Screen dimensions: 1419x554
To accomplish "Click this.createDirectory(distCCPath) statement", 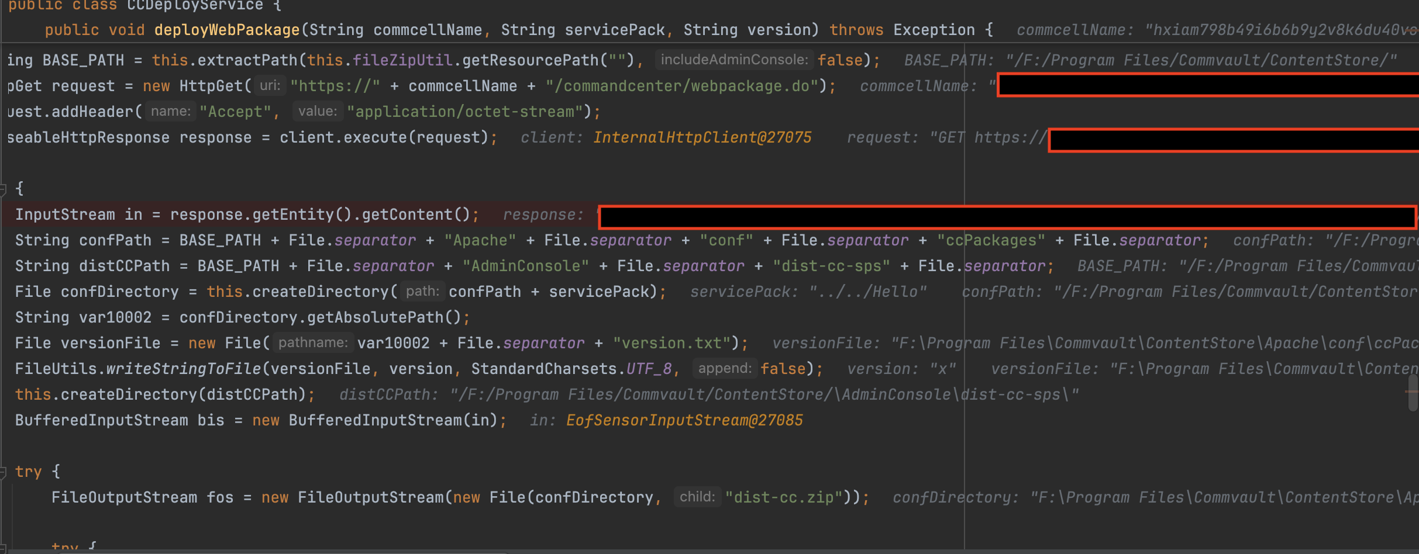I will pyautogui.click(x=165, y=394).
